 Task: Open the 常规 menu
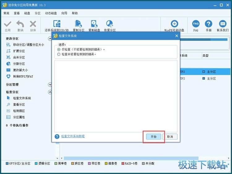pos(6,13)
